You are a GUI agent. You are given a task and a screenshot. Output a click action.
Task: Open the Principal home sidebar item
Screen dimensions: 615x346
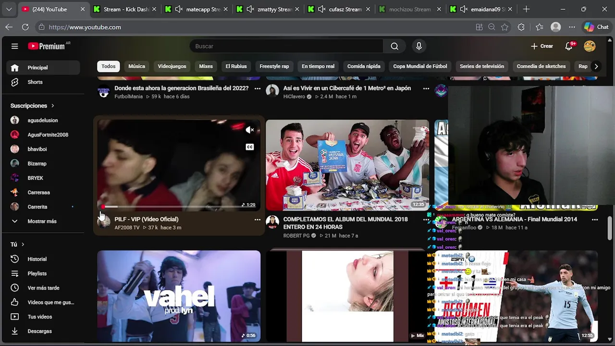[x=43, y=68]
